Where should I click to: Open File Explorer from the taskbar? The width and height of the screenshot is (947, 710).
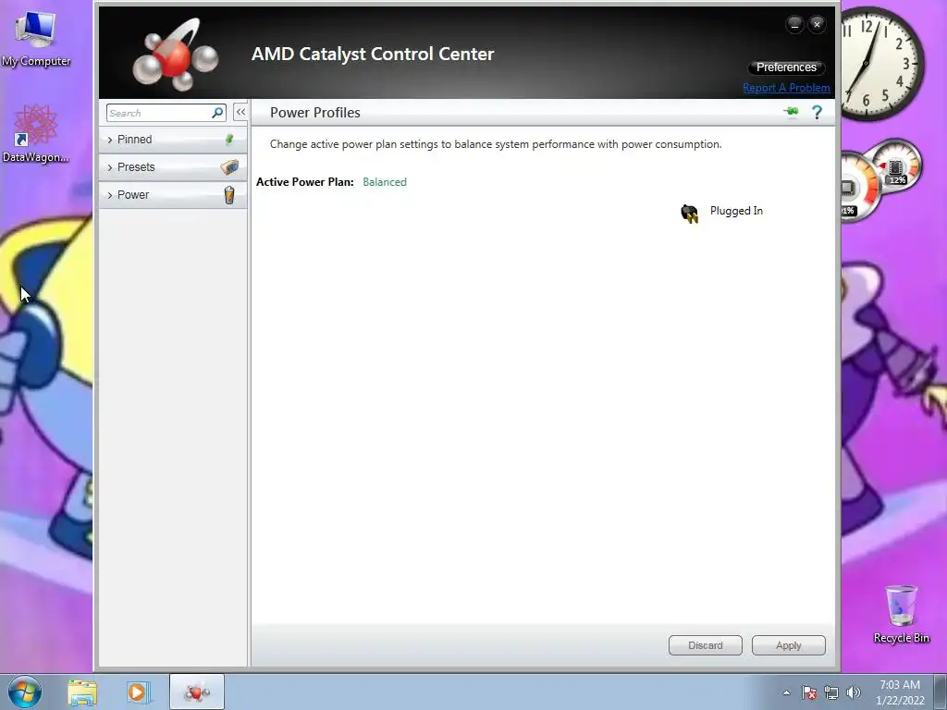[x=82, y=692]
